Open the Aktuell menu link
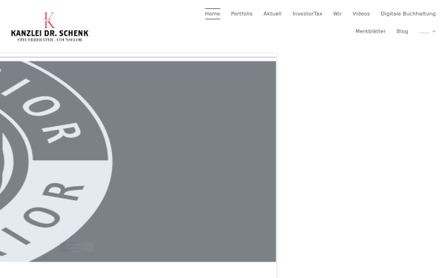 (272, 14)
